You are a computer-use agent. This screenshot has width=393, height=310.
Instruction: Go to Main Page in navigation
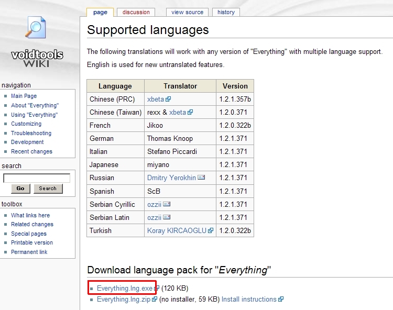tap(24, 96)
